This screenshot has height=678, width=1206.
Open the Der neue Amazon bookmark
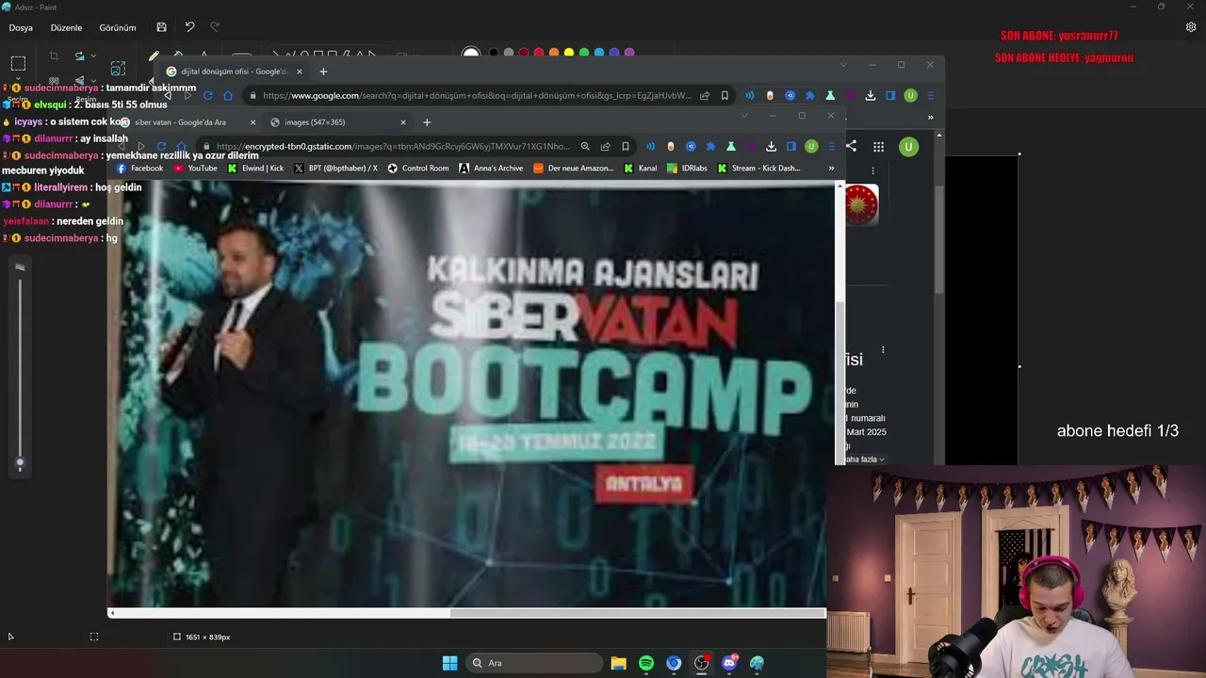point(573,169)
